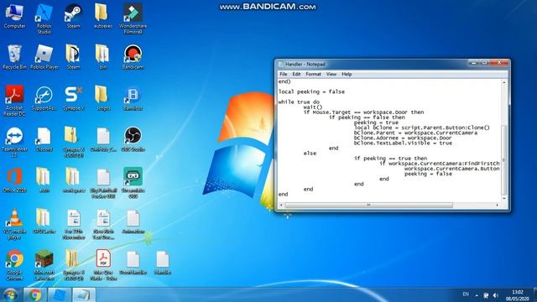Launch OBS Studio shortcut
This screenshot has width=537, height=302.
[133, 139]
